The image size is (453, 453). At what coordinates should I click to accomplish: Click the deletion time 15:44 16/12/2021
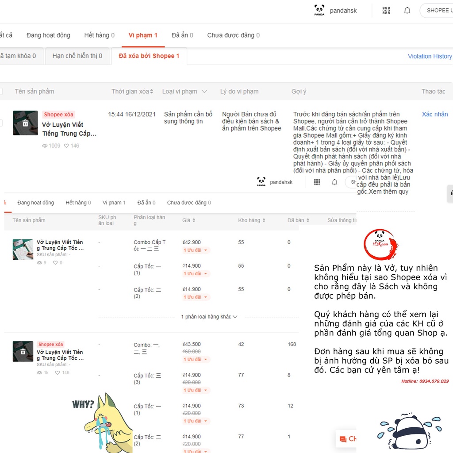click(x=132, y=115)
